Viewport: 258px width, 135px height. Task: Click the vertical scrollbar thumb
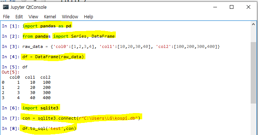tap(253, 72)
